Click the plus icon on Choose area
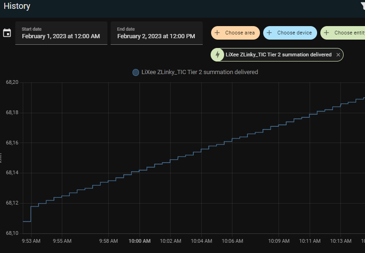 coord(217,33)
